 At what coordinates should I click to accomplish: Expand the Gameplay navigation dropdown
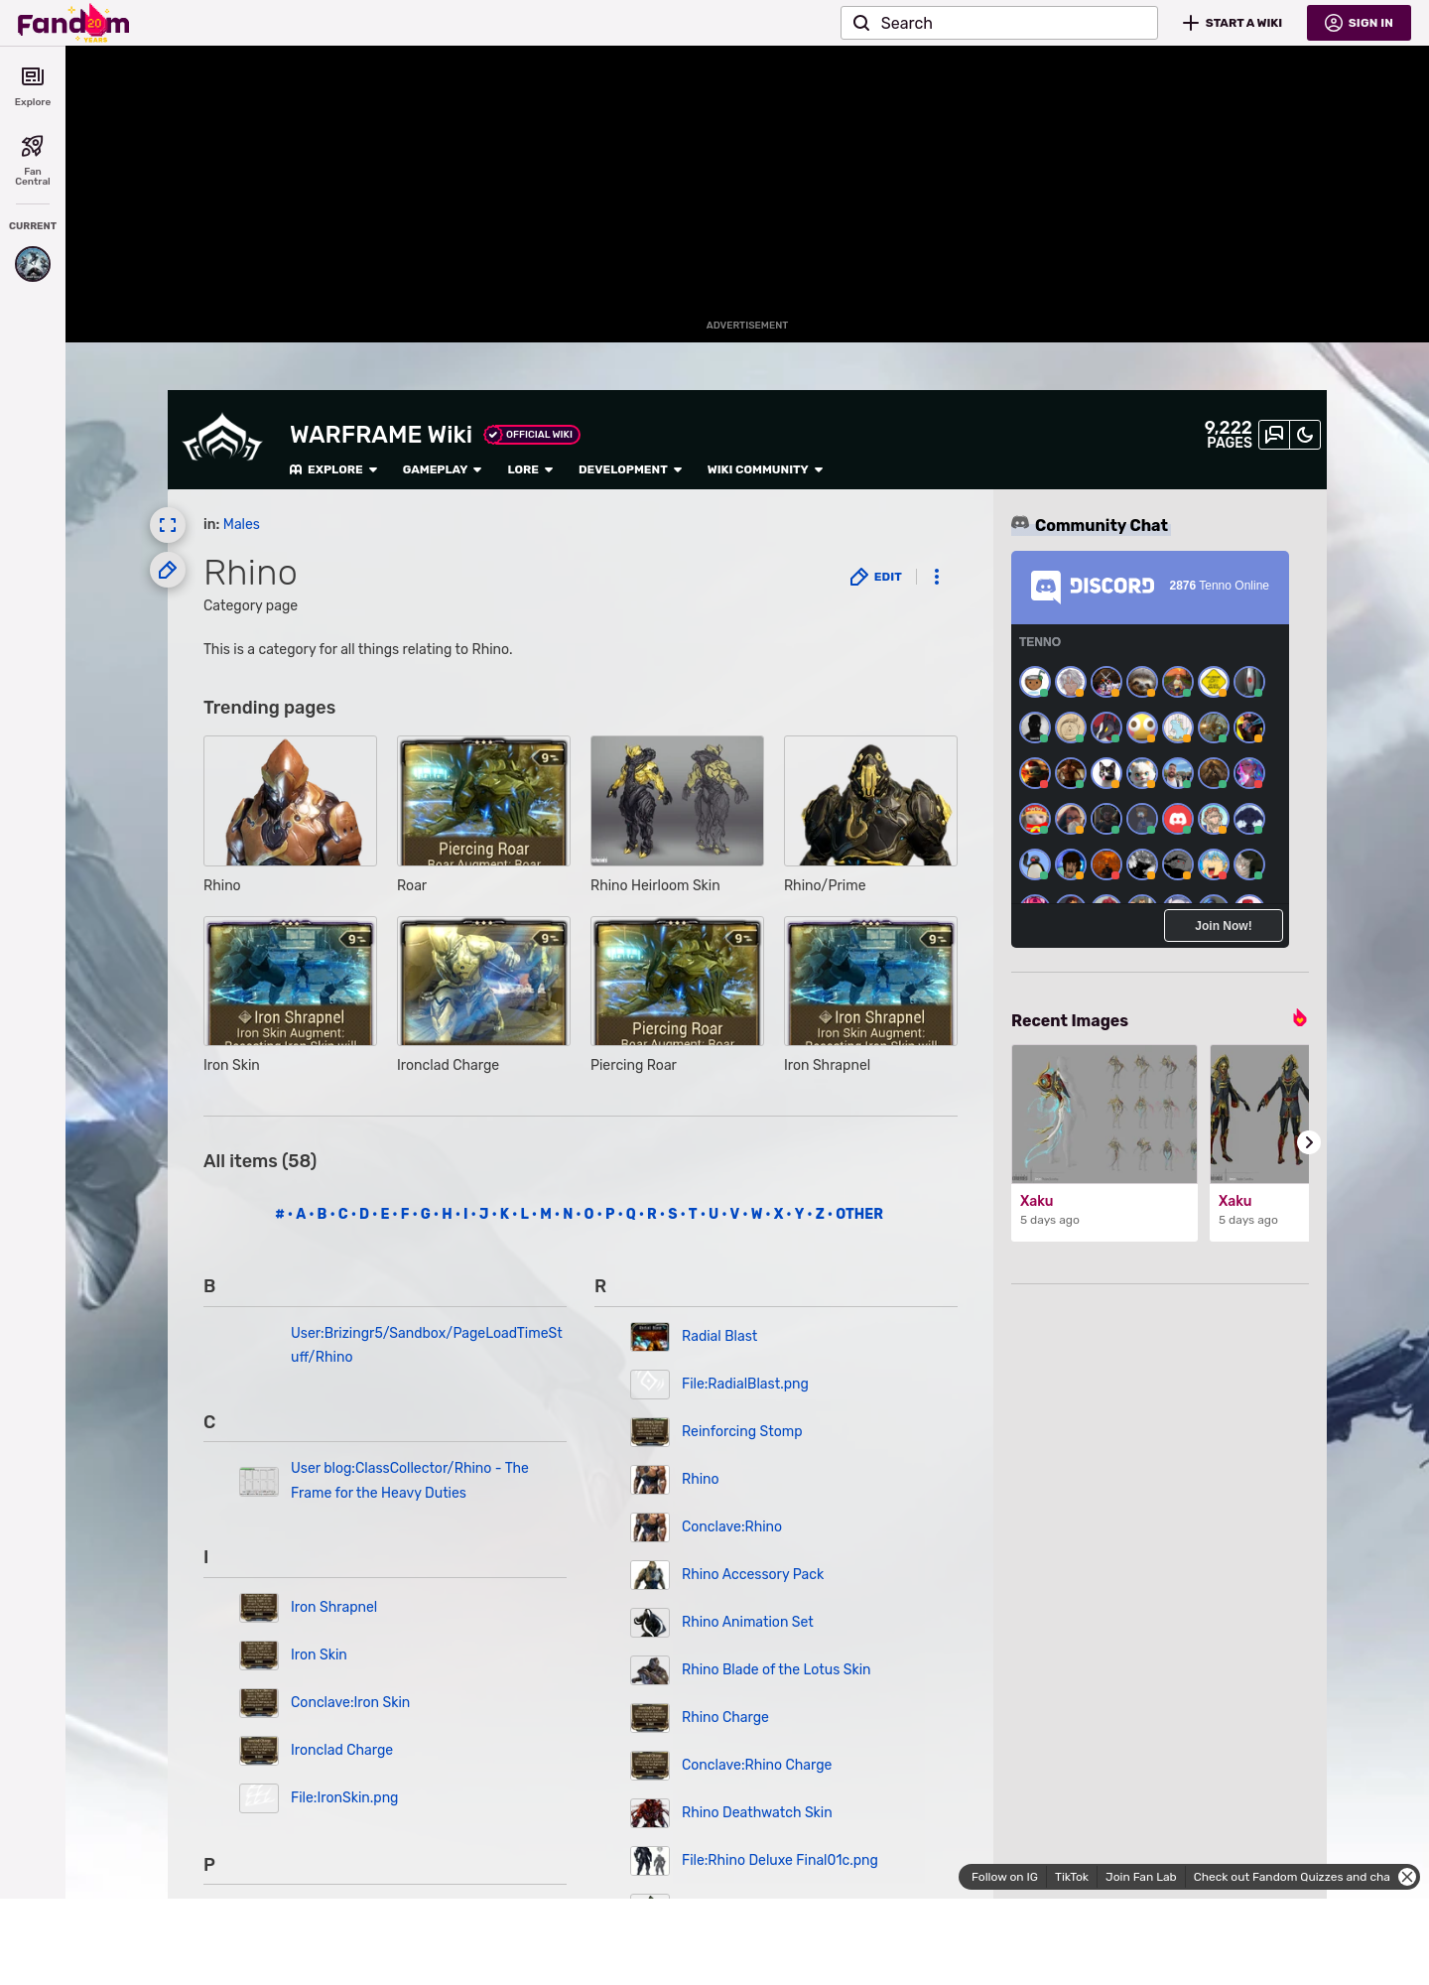click(443, 469)
